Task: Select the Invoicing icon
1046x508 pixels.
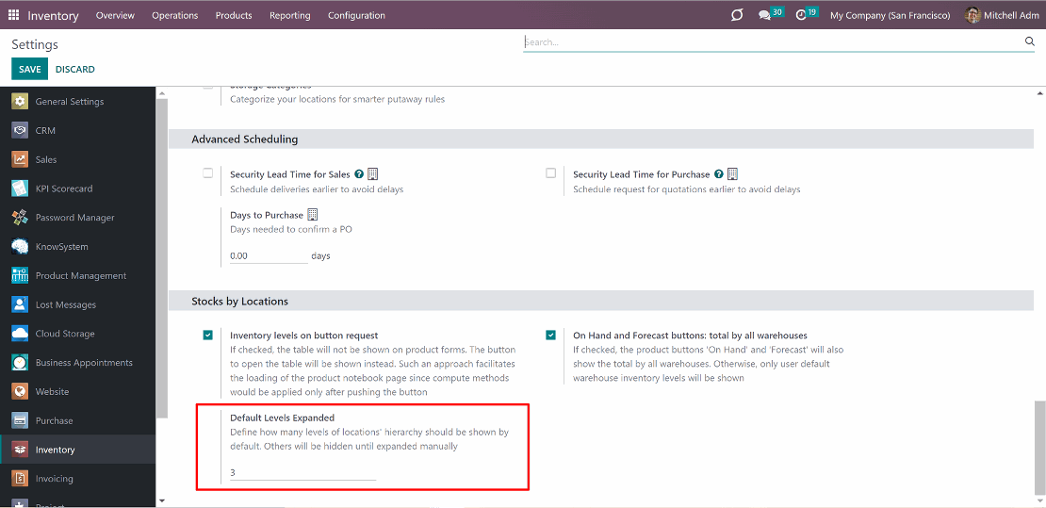Action: coord(20,479)
